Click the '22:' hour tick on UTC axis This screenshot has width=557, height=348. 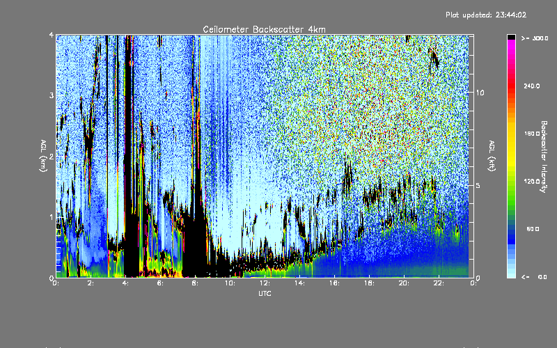point(439,283)
